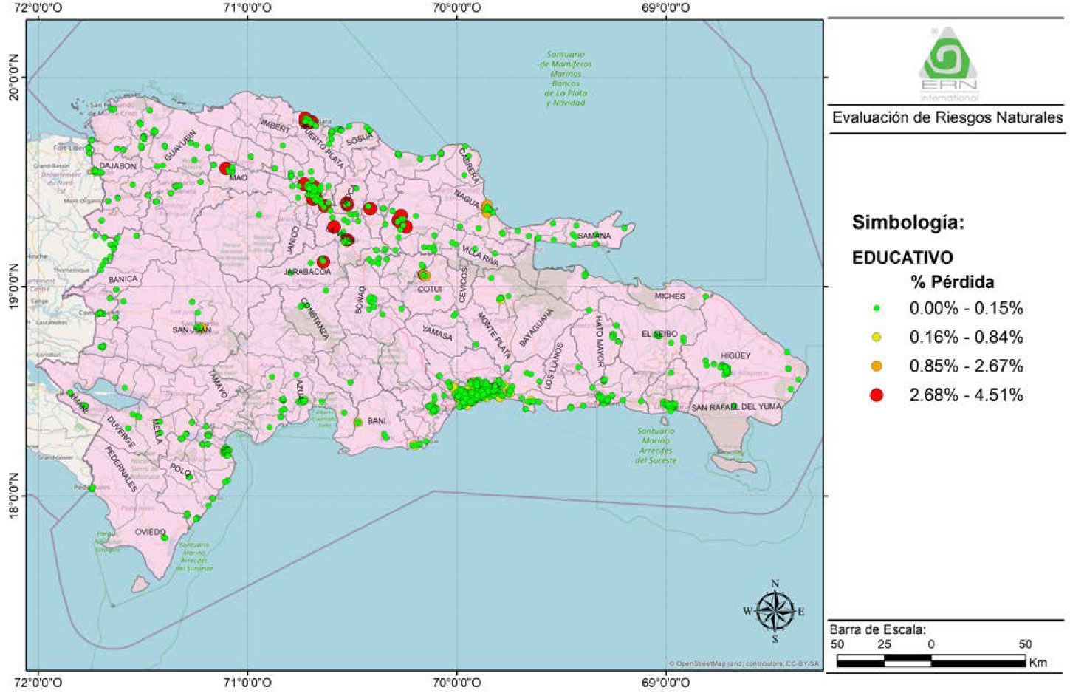Open the OpenStreetMap contributors attribution link
The width and height of the screenshot is (1070, 693).
[x=744, y=663]
